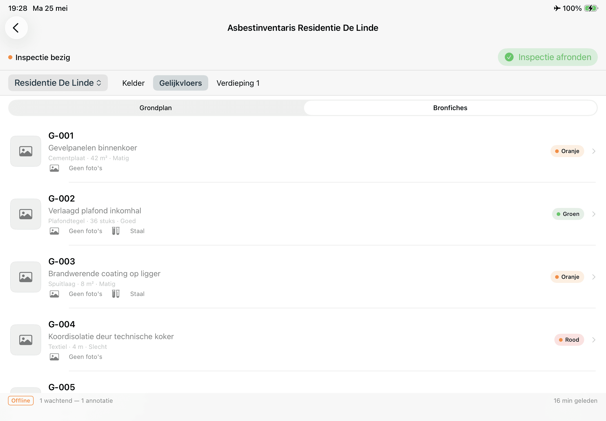The width and height of the screenshot is (606, 421).
Task: Click the battery charging icon
Action: coord(591,8)
